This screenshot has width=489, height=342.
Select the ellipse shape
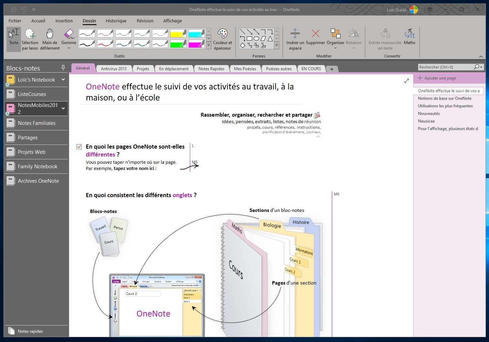point(256,39)
